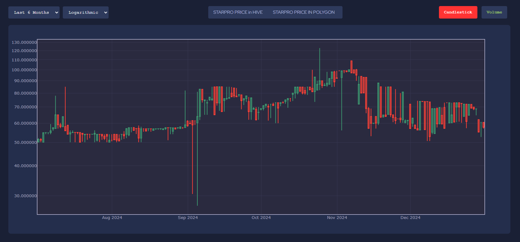This screenshot has width=520, height=242.
Task: Click the Oct 2024 x-axis label
Action: click(261, 218)
